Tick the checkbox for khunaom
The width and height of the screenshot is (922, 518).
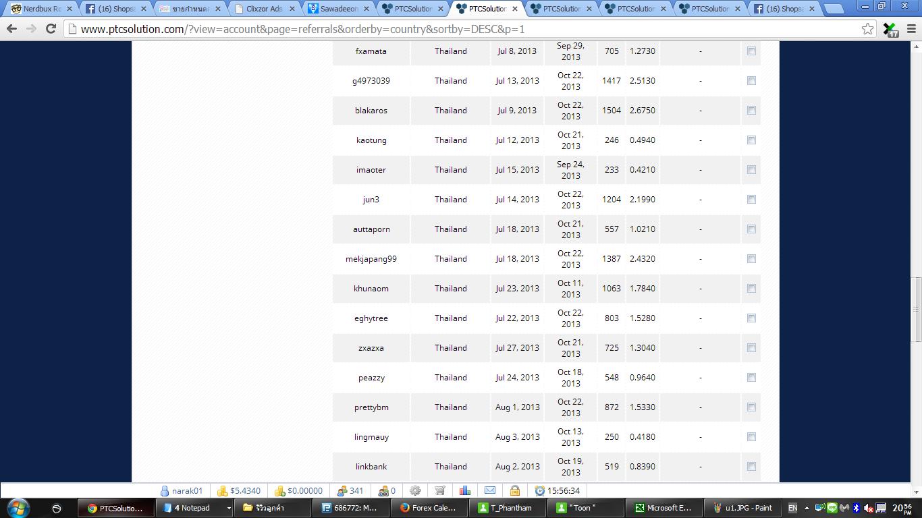pyautogui.click(x=751, y=289)
